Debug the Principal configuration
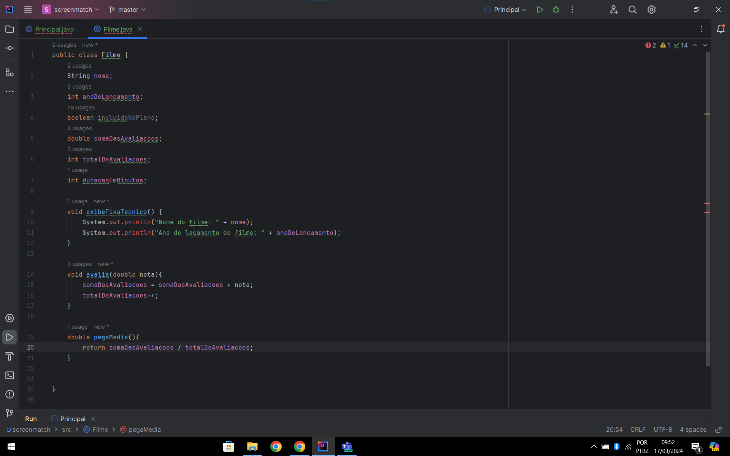Viewport: 730px width, 456px height. click(x=556, y=9)
